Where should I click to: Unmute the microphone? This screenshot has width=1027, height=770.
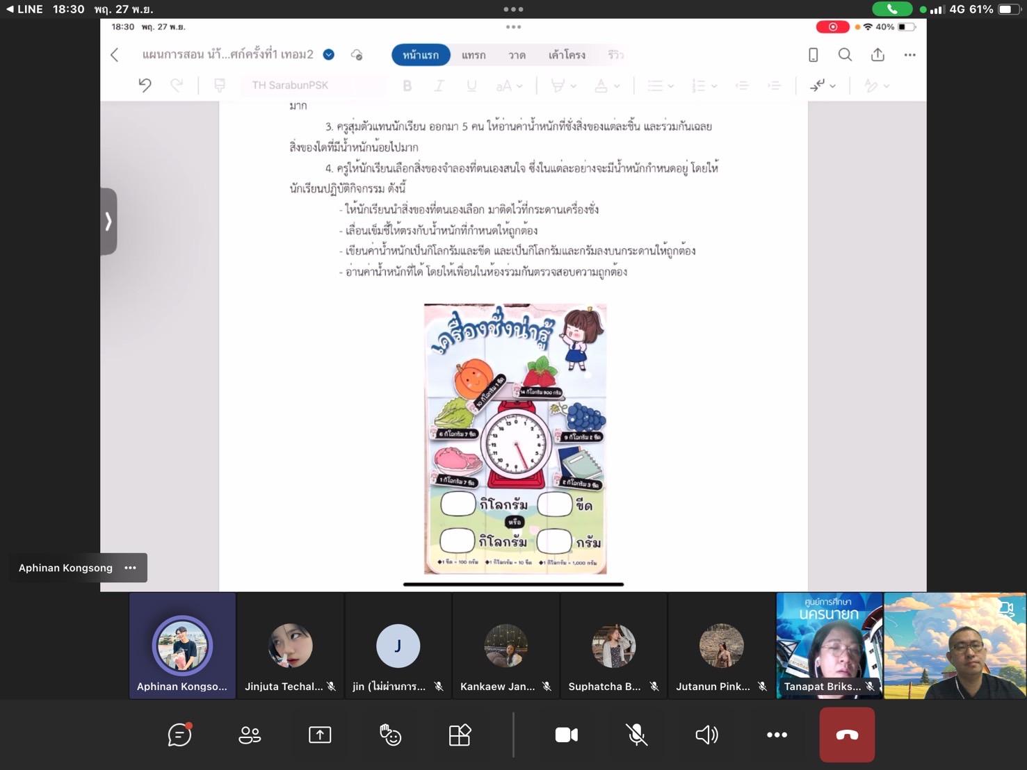click(x=636, y=735)
